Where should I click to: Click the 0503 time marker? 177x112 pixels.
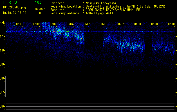53,24
